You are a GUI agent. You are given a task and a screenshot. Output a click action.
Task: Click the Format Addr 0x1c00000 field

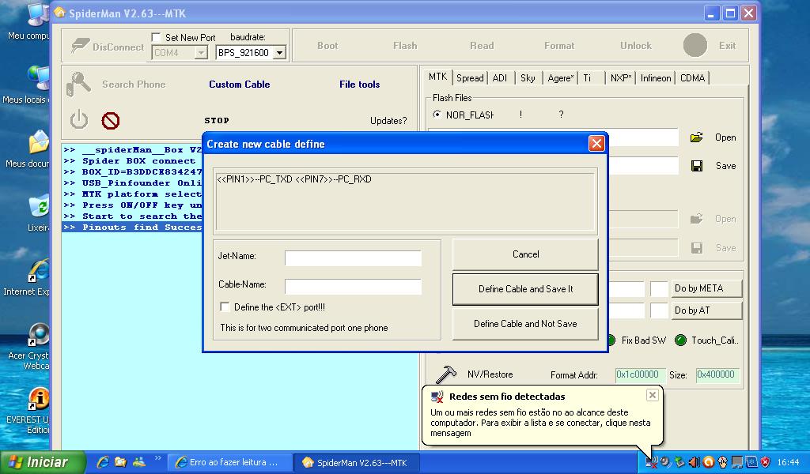click(x=639, y=375)
